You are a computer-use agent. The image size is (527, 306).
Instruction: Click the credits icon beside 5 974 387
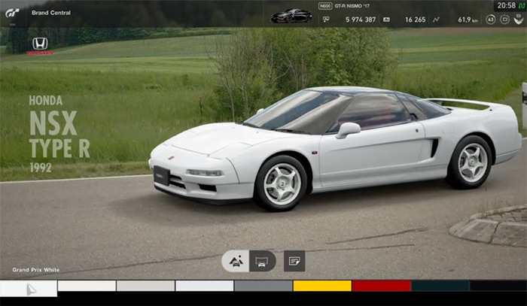point(326,20)
